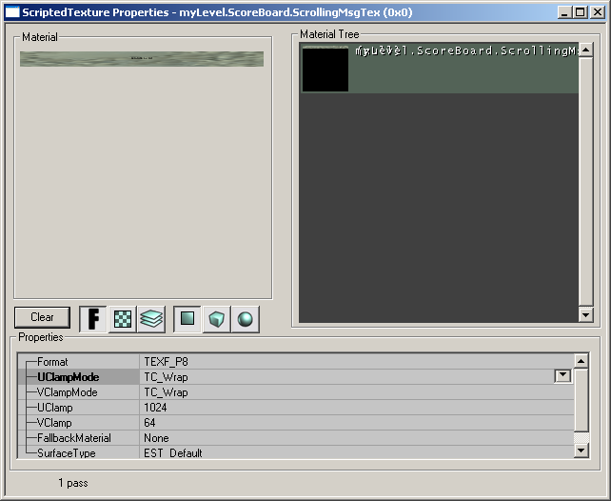Close the ScriptedTexture Properties window
This screenshot has width=611, height=501.
click(597, 12)
